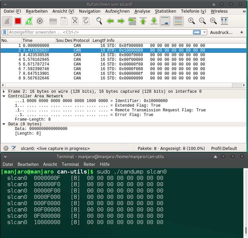Open Terminal menu in Terminal window
Image resolution: width=248 pixels, height=238 pixels.
[70, 164]
